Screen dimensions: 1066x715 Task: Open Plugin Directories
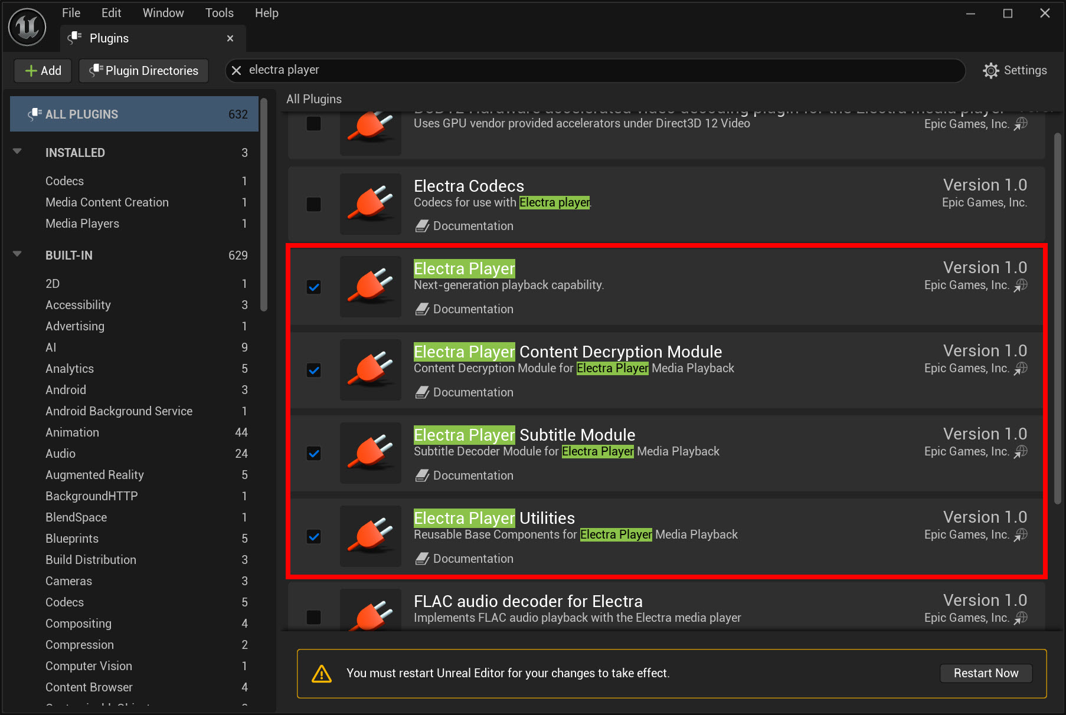(144, 71)
